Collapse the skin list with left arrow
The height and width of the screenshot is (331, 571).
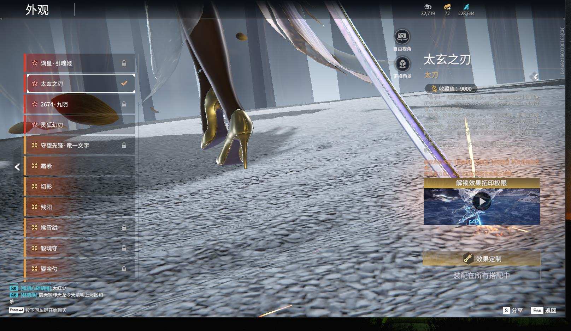pyautogui.click(x=17, y=167)
